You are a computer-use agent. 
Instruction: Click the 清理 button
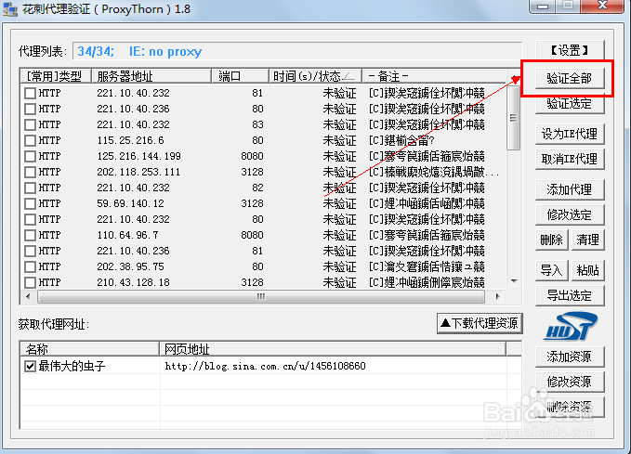coord(588,240)
